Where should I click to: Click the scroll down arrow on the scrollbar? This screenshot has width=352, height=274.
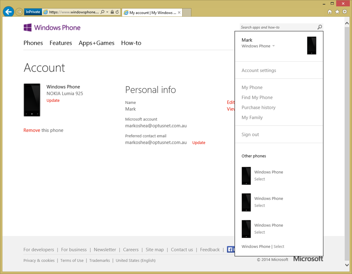click(347, 265)
